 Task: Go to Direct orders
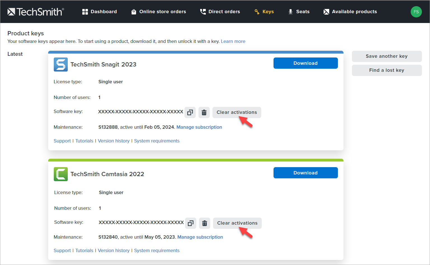220,11
